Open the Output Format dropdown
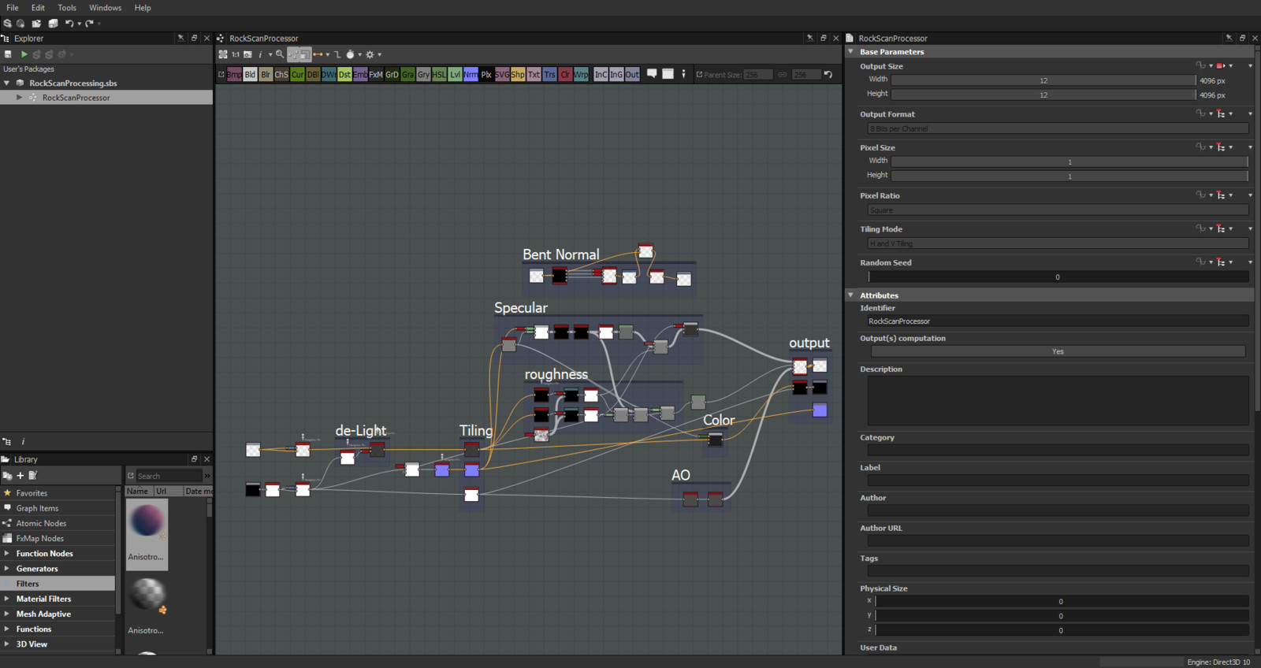Screen dimensions: 1261x668 pos(1058,128)
